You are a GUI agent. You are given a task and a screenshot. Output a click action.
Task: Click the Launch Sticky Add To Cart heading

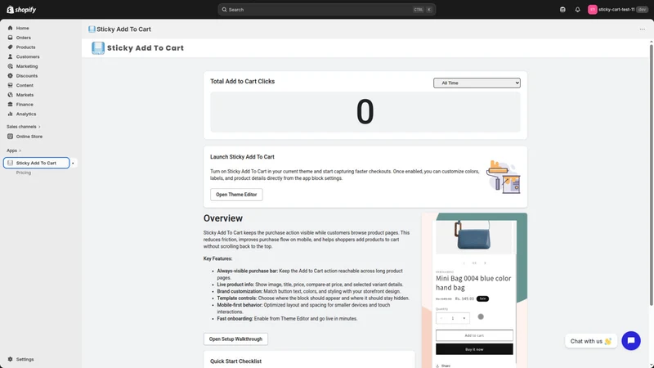pos(242,157)
